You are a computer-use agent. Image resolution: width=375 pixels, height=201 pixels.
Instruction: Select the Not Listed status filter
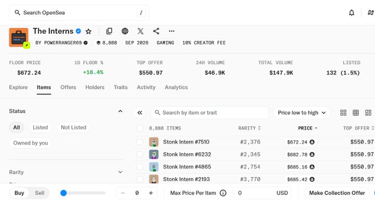tap(73, 128)
